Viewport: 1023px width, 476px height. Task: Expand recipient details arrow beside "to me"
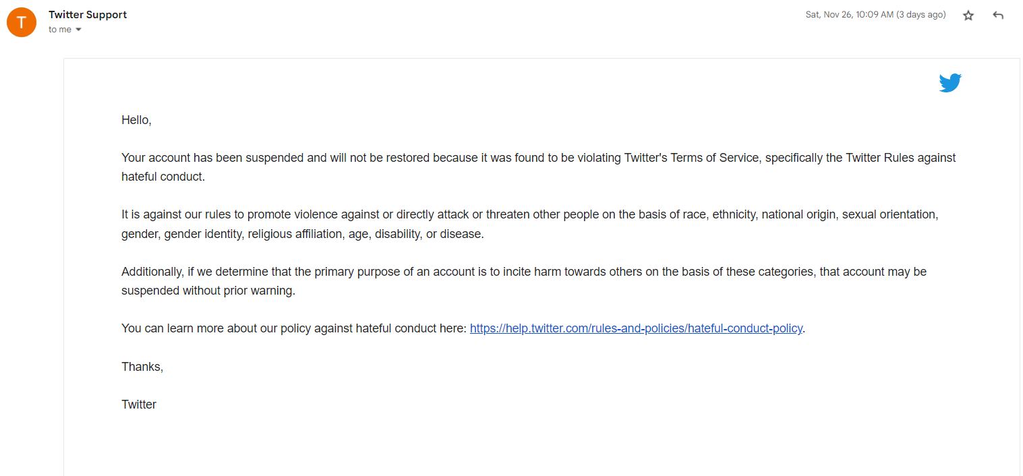point(78,30)
